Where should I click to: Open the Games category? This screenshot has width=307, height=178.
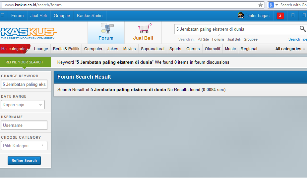[193, 49]
